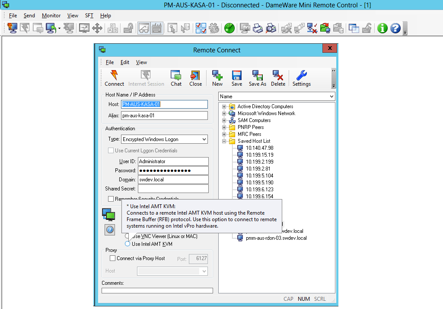Click the keyboard toggle icon in main toolbar
Image resolution: width=443 pixels, height=309 pixels.
tap(157, 28)
